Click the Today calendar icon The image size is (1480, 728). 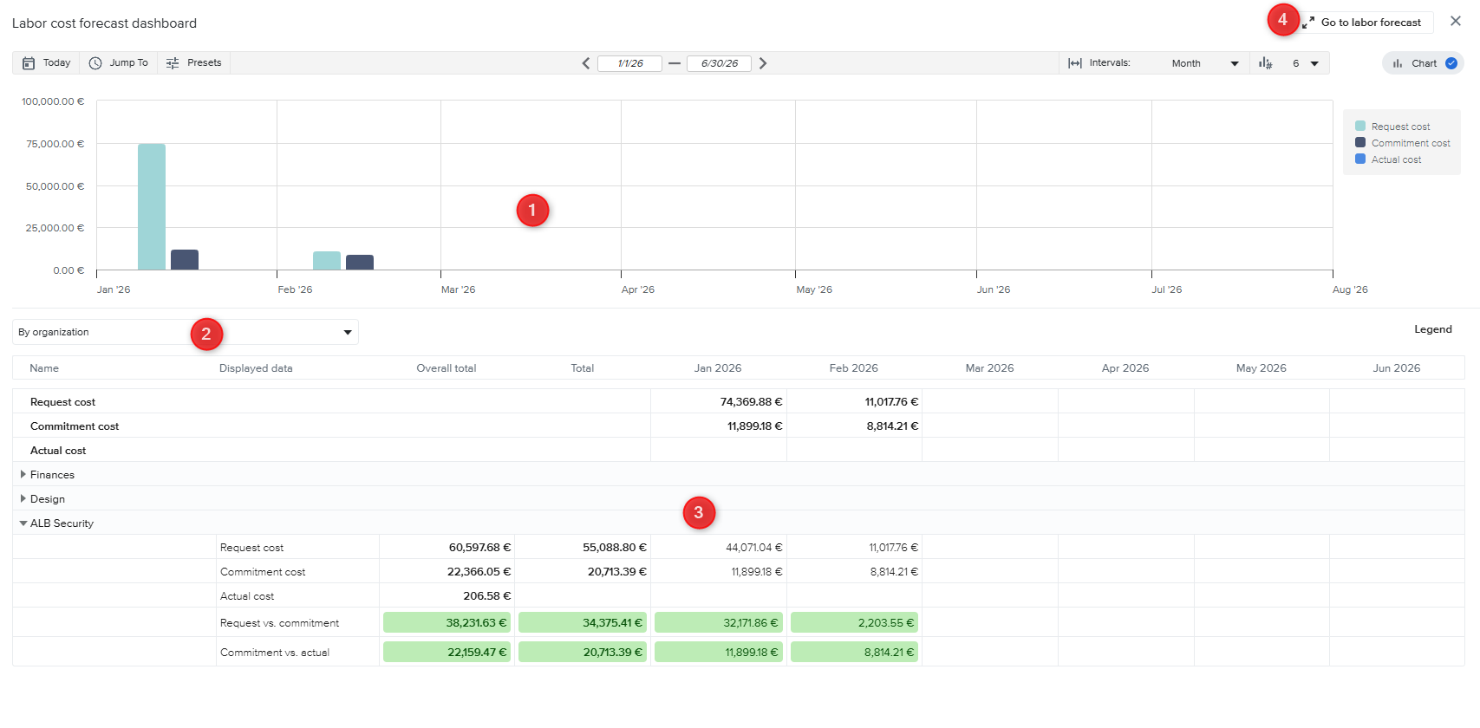(x=29, y=63)
